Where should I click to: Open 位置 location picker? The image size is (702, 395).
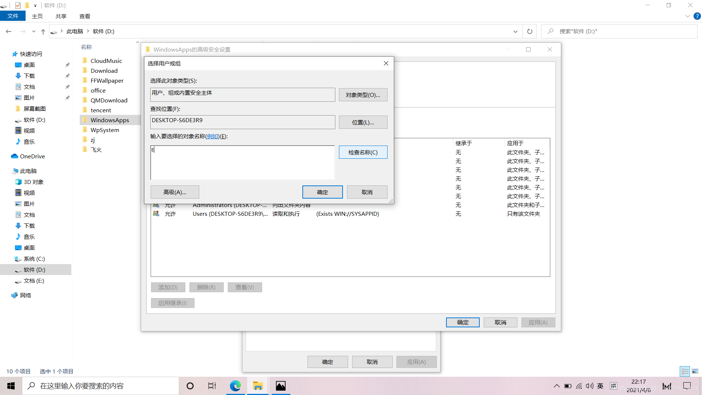coord(363,122)
